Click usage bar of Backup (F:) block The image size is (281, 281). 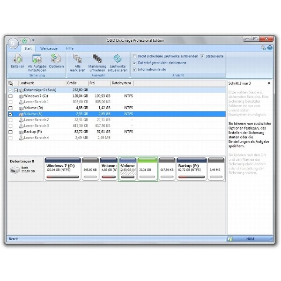pos(192,177)
